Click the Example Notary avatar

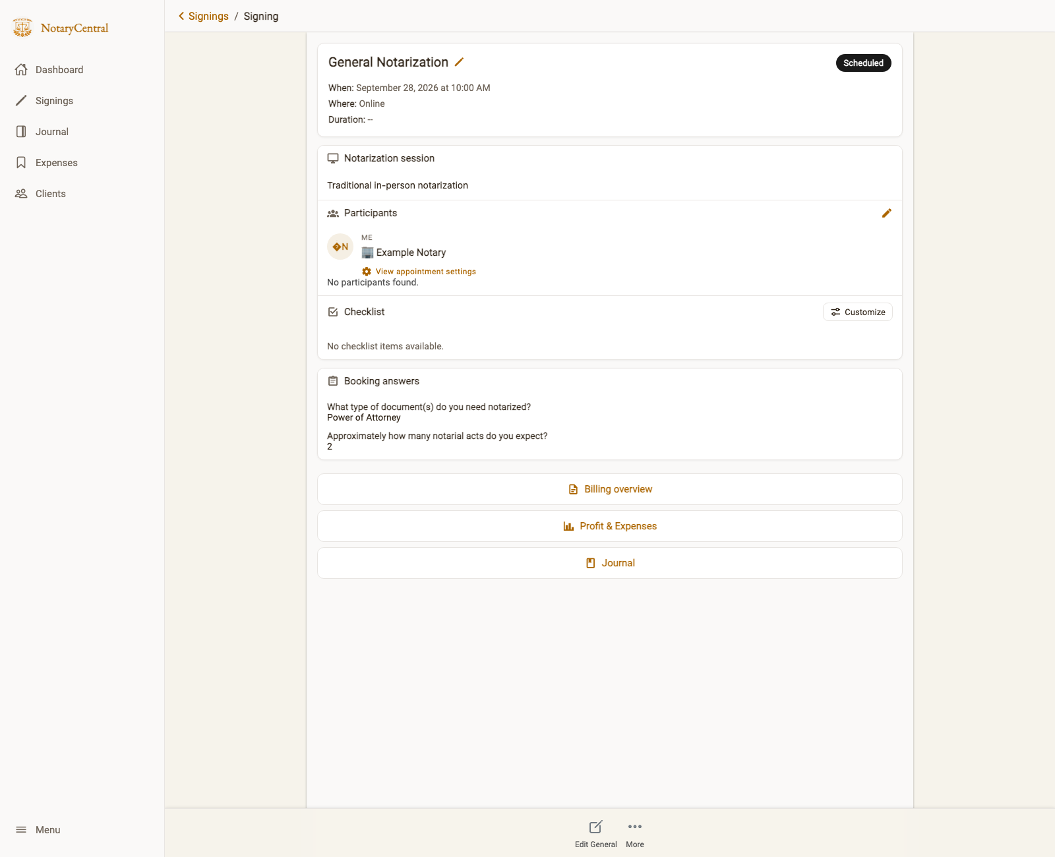pyautogui.click(x=340, y=247)
